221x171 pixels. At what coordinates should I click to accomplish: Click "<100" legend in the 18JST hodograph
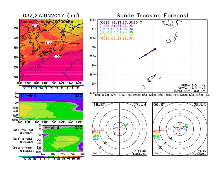pyautogui.click(x=96, y=139)
